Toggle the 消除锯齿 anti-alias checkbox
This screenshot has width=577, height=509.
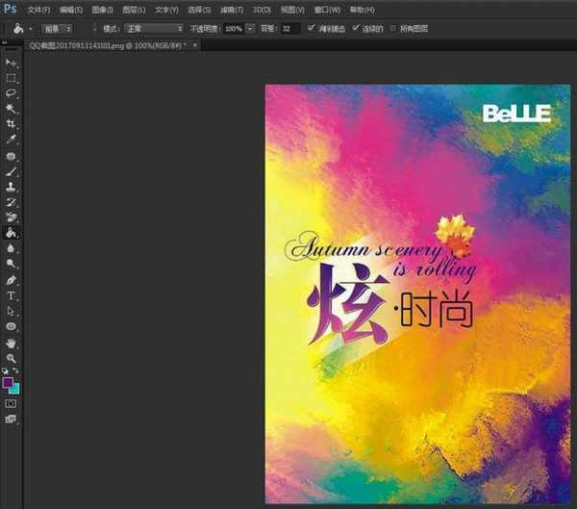pyautogui.click(x=311, y=29)
